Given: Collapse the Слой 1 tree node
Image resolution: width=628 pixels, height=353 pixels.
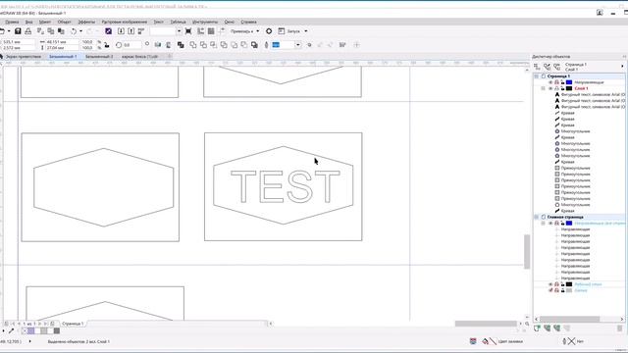Looking at the screenshot, I should tap(544, 88).
